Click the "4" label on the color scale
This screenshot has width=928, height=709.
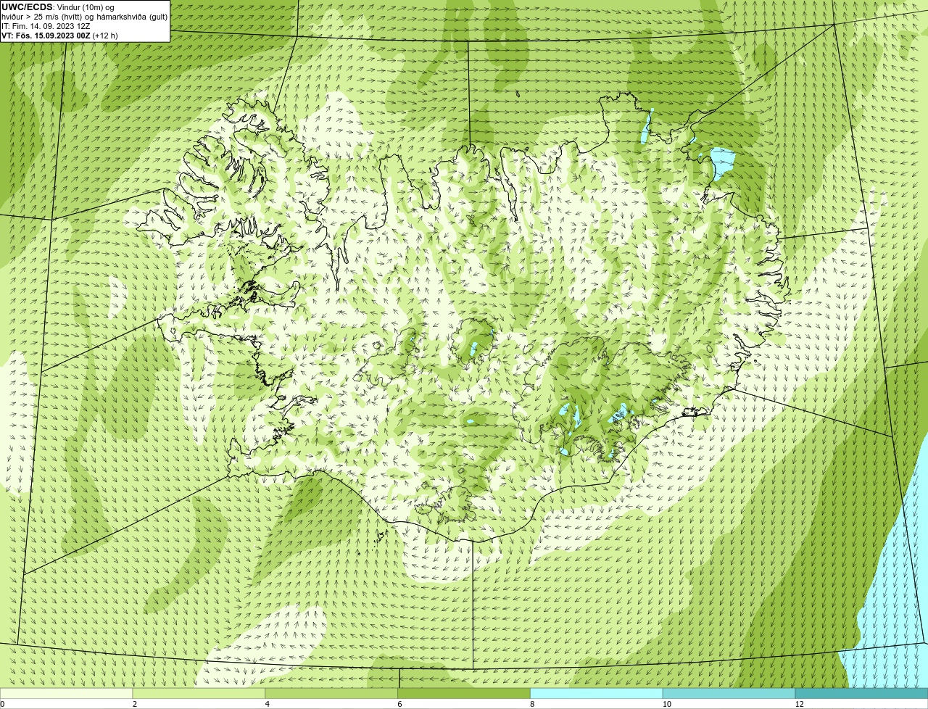(x=268, y=704)
